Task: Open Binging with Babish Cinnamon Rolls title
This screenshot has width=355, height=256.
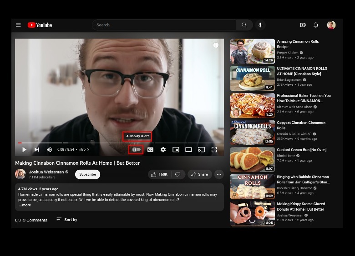Action: (303, 179)
